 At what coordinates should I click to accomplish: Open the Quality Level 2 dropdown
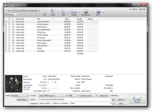pyautogui.click(x=89, y=96)
